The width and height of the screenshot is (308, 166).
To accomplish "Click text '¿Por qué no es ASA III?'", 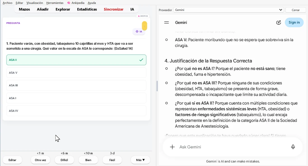I will coord(196,83).
